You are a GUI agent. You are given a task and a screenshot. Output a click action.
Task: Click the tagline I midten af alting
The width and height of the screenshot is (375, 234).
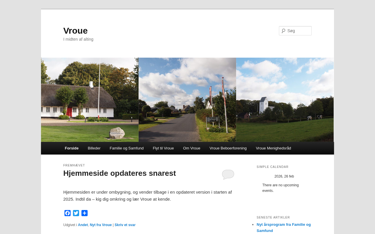[78, 39]
